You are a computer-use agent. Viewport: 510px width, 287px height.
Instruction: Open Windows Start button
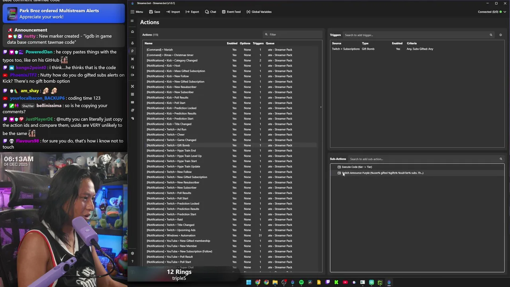[x=249, y=282]
